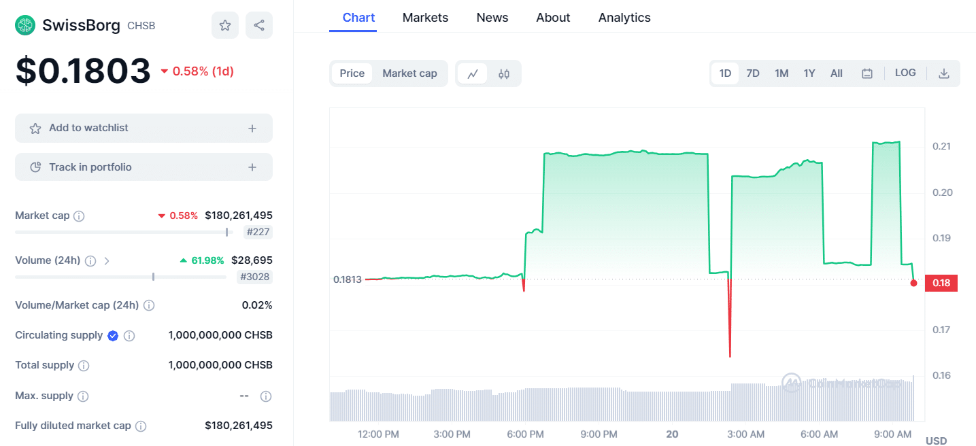Set chart range to All
976x446 pixels.
pyautogui.click(x=837, y=73)
